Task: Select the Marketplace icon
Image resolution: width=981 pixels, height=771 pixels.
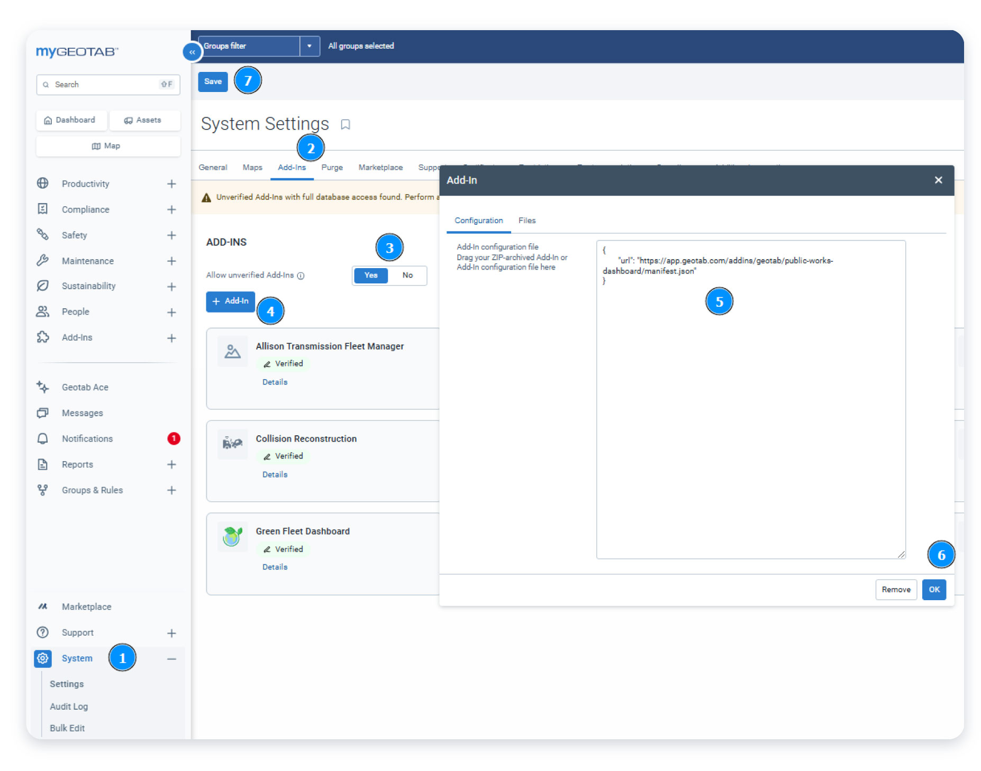Action: pos(43,607)
